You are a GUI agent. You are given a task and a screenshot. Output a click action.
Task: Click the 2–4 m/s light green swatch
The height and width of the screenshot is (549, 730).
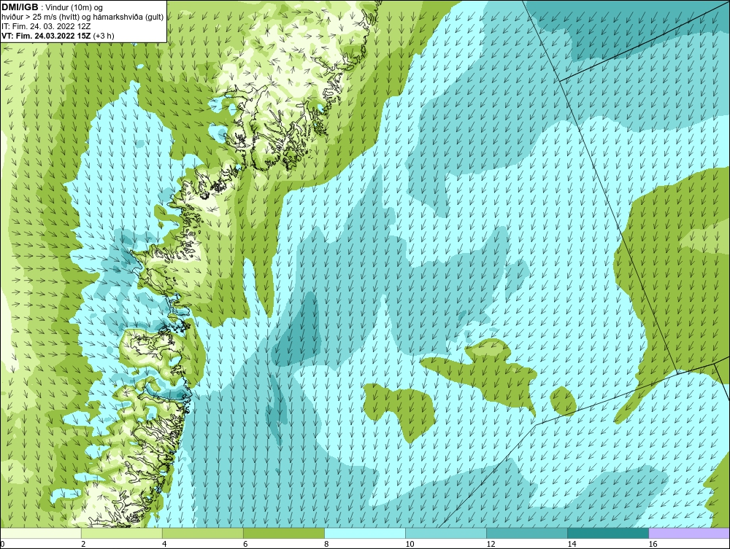click(x=121, y=534)
